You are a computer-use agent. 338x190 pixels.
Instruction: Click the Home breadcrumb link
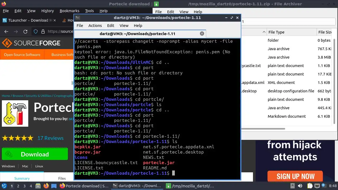pyautogui.click(x=6, y=96)
